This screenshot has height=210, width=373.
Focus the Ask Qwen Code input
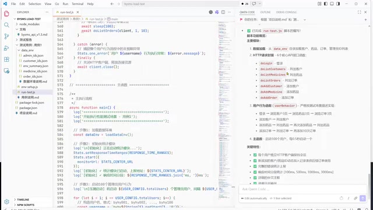coord(302,189)
